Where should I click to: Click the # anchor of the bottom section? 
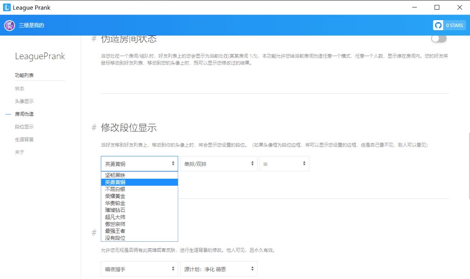(93, 233)
